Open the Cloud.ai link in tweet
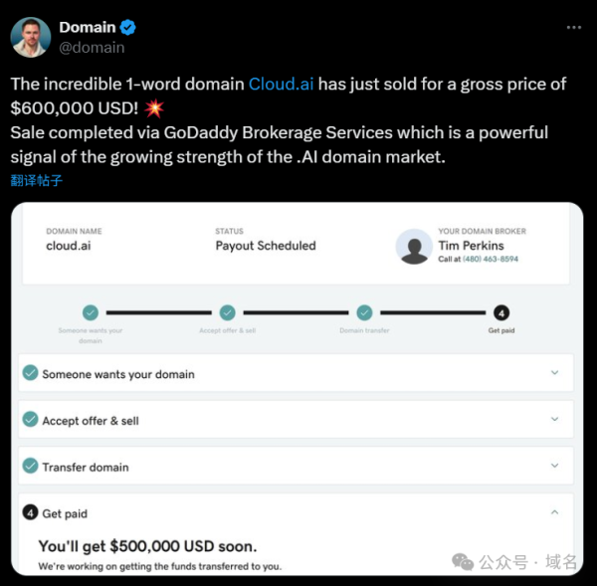Viewport: 597px width, 586px height. click(281, 85)
